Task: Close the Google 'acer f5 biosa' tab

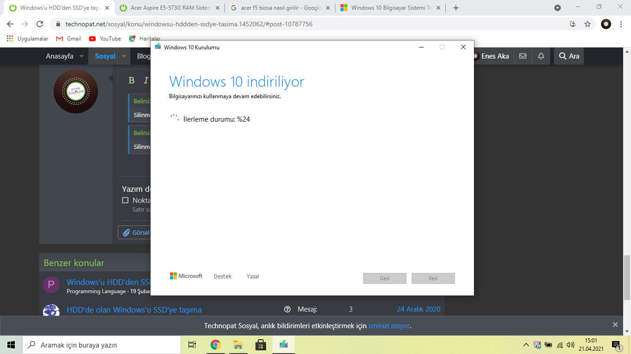Action: 328,8
